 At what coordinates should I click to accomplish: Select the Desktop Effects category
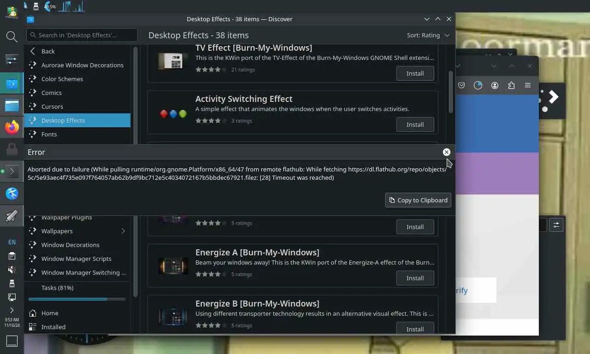tap(77, 120)
